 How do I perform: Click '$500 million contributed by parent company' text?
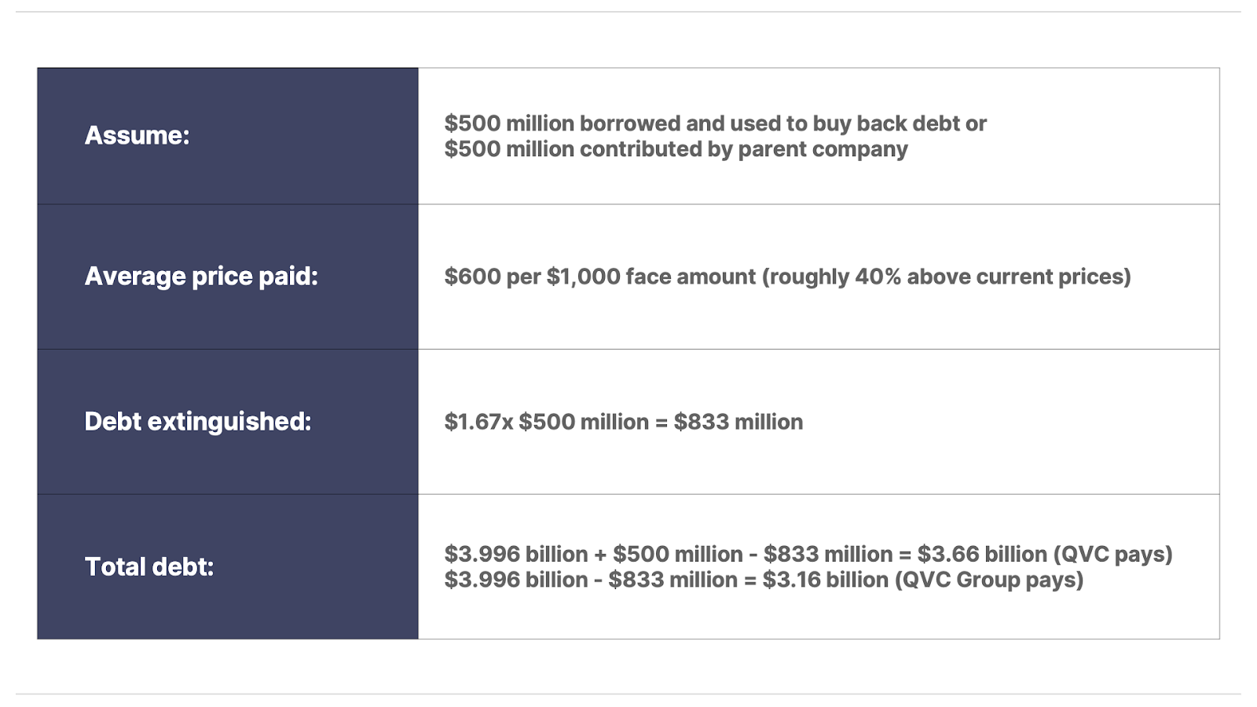(676, 149)
